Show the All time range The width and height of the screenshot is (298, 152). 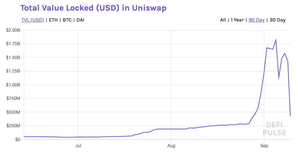(223, 20)
